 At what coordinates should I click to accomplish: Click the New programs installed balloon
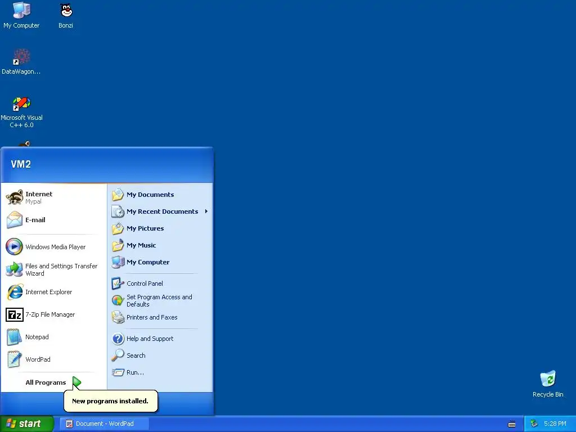[x=111, y=401]
